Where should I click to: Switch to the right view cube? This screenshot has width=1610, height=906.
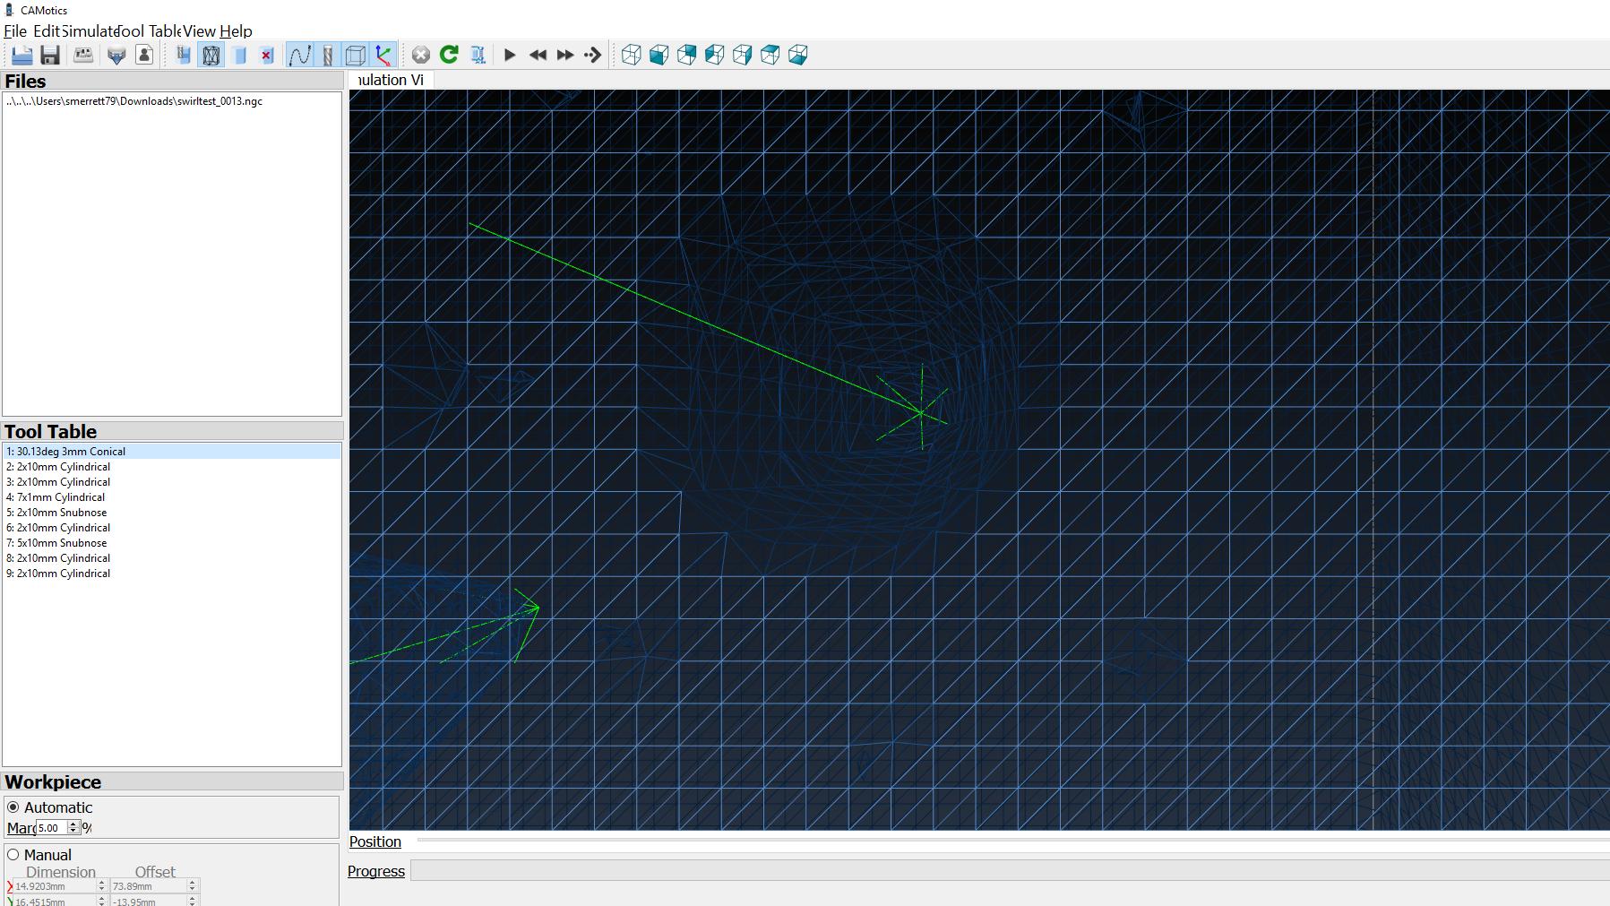[x=743, y=56]
